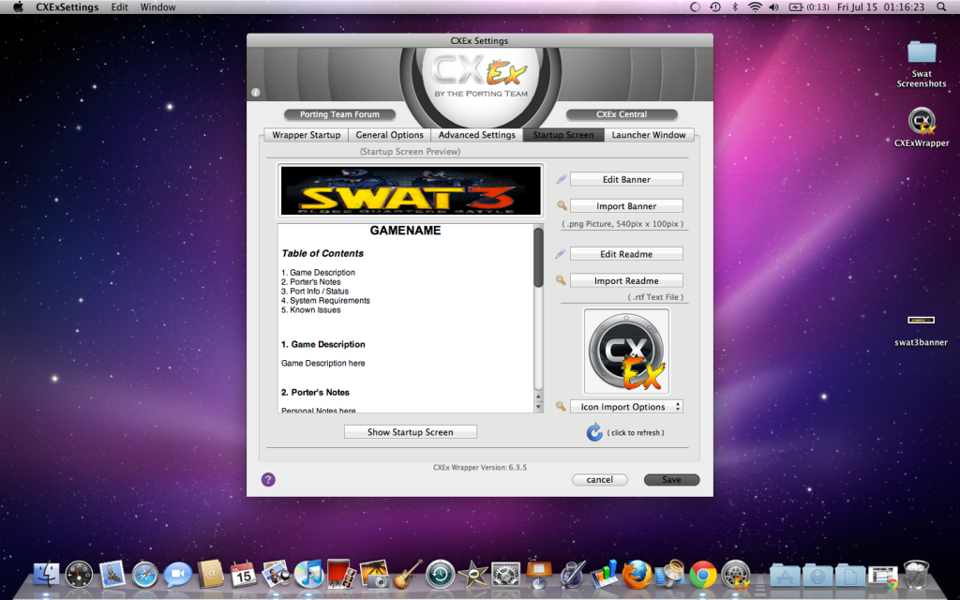Open Finder from the dock
This screenshot has width=960, height=600.
[47, 575]
